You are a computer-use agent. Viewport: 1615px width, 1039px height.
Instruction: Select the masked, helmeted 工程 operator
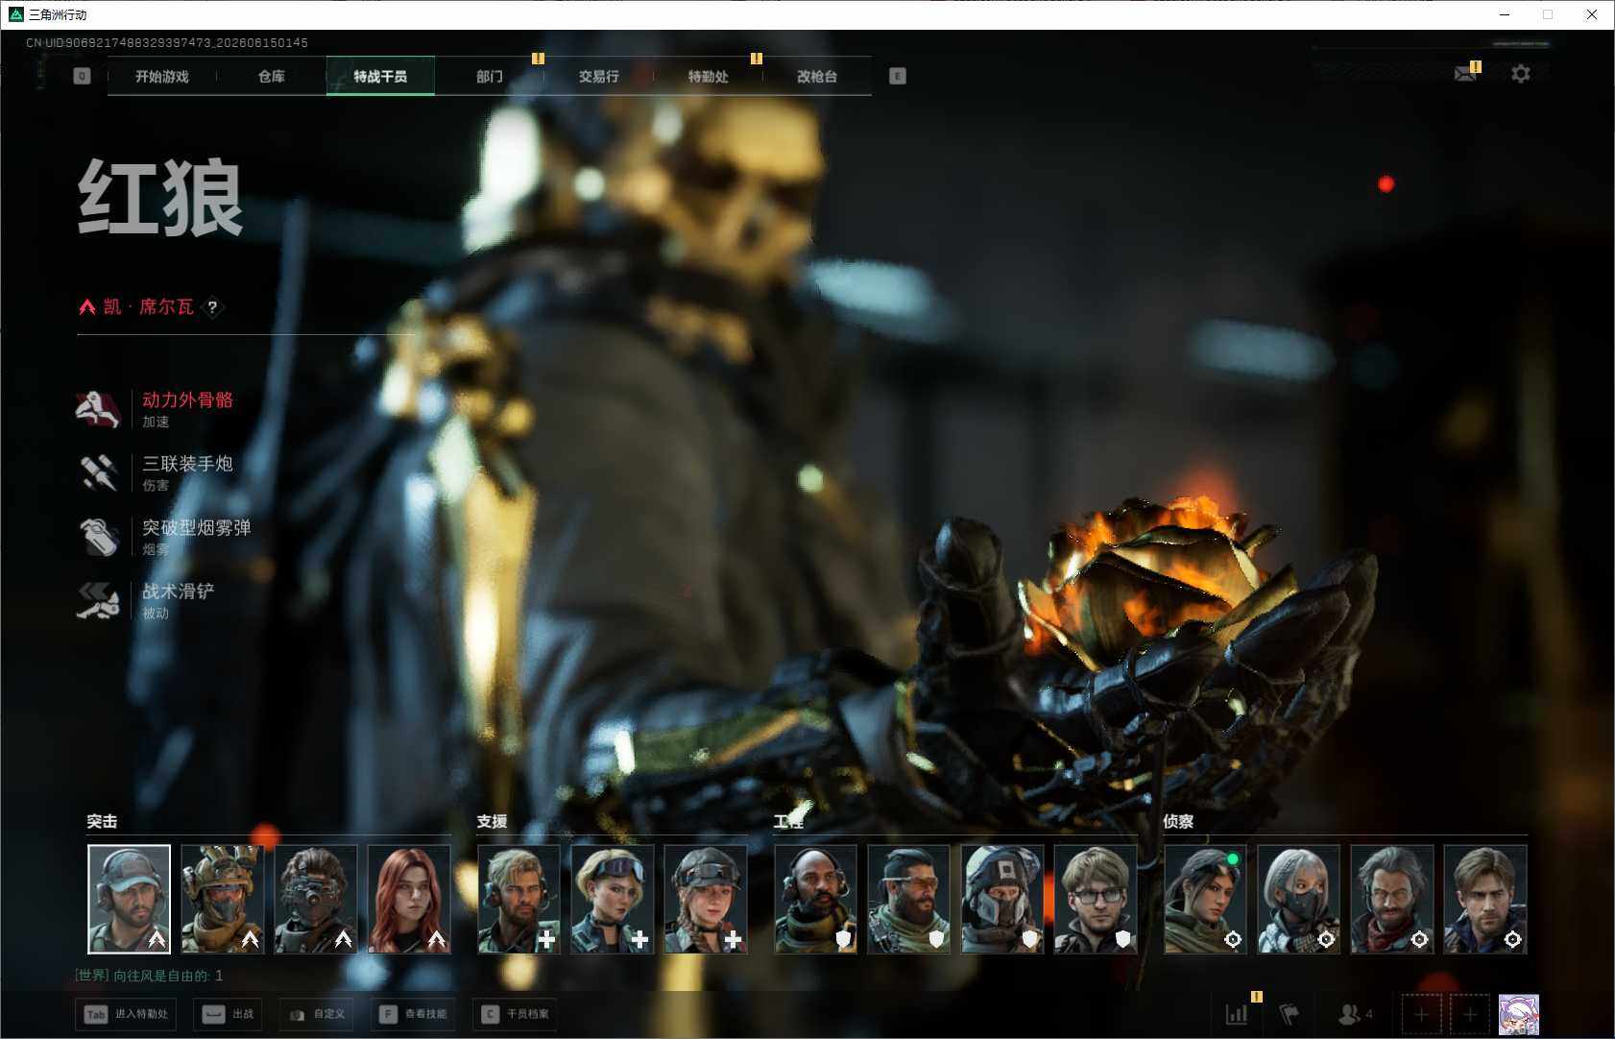1002,899
